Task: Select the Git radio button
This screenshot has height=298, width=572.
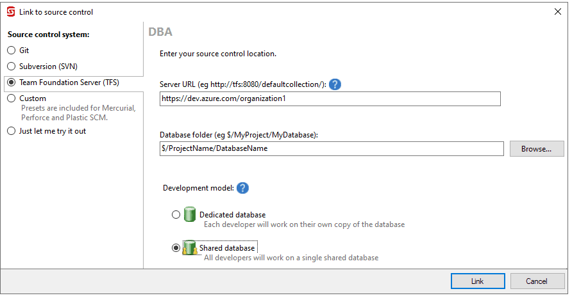Action: 12,51
